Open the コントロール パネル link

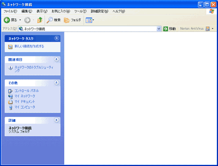(x=27, y=91)
